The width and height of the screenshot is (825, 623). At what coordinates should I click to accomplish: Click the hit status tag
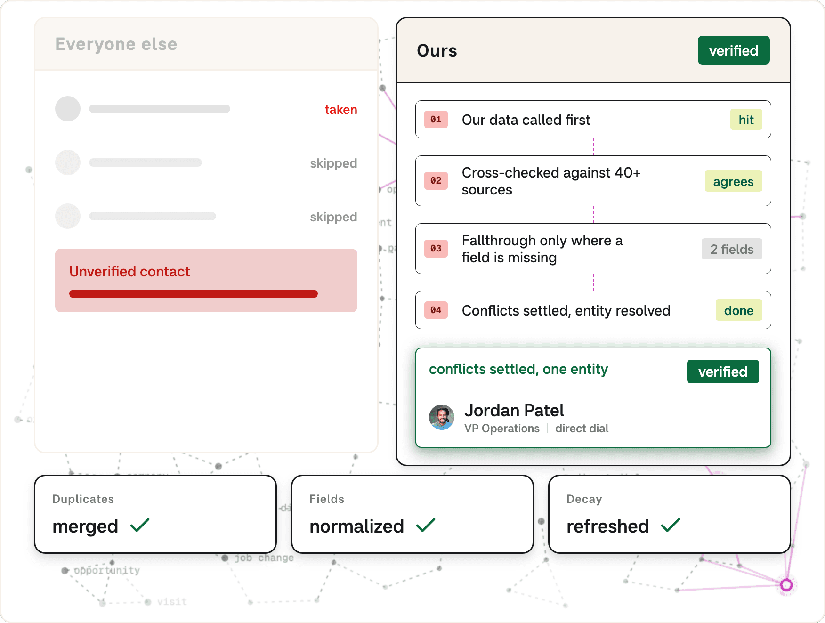click(x=746, y=120)
